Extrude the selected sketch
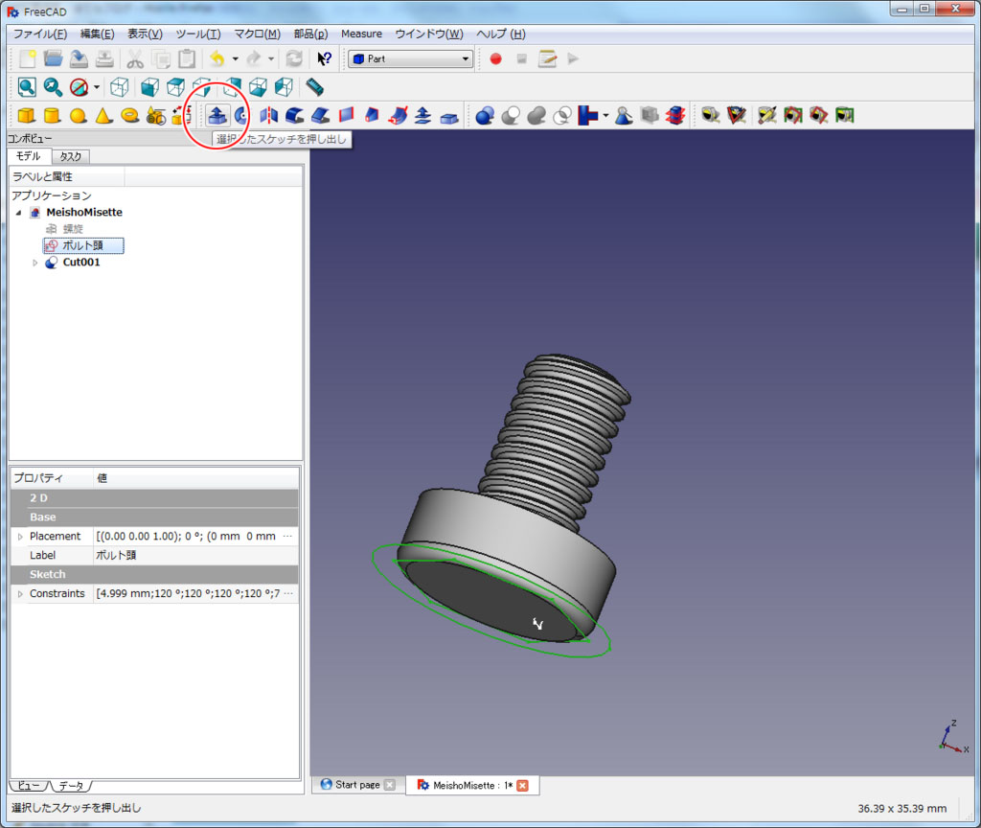 [x=217, y=115]
